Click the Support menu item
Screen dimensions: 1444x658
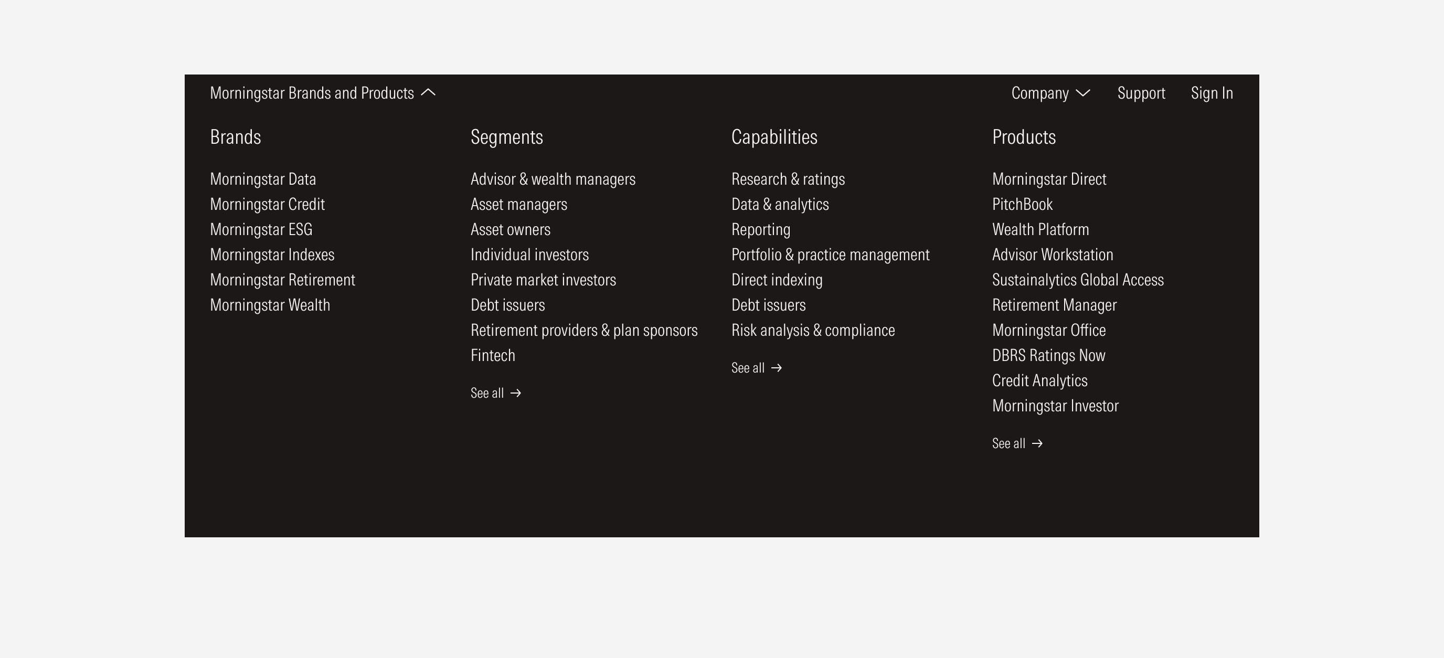tap(1141, 93)
